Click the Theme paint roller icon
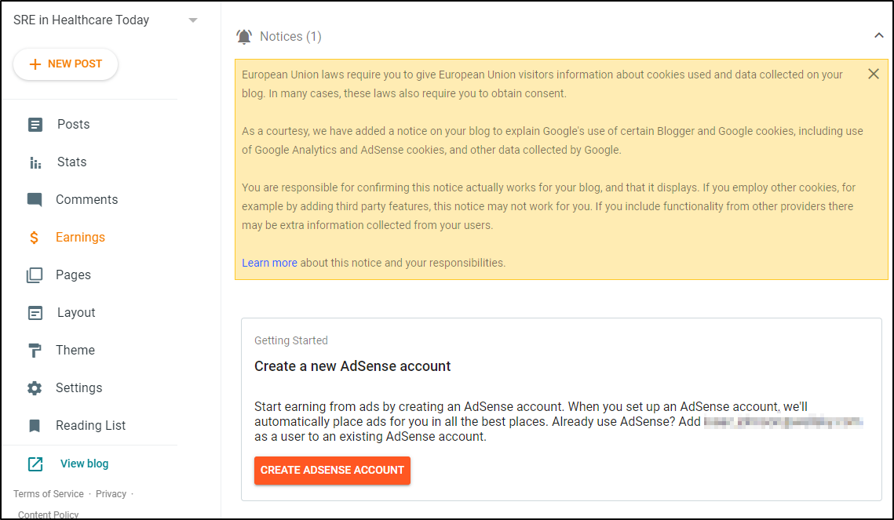 (35, 351)
